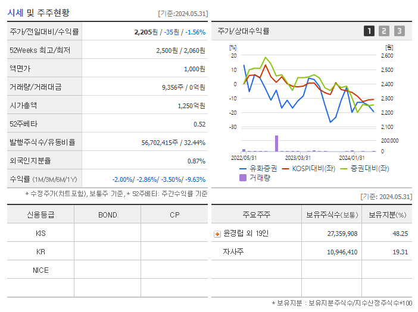Select 외국인지분율 value 0.87%

(196, 161)
